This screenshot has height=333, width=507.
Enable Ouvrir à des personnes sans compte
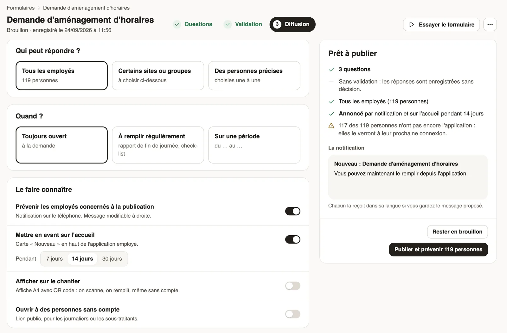point(292,314)
